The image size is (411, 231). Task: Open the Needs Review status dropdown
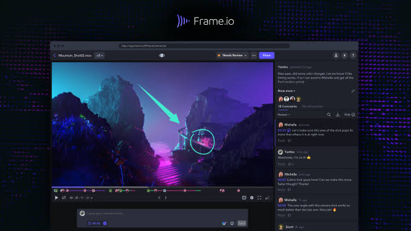232,55
